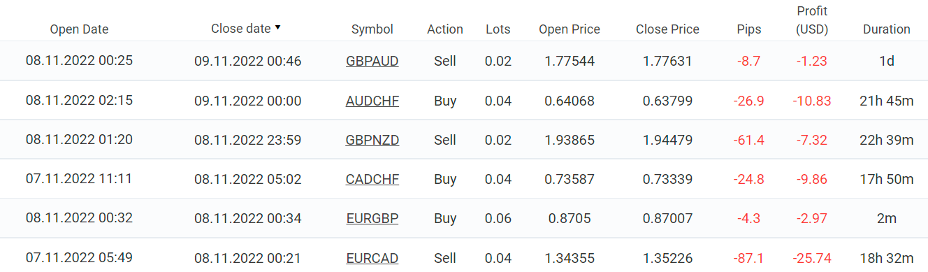
Task: Select the -61.4 pips cell
Action: (x=749, y=140)
